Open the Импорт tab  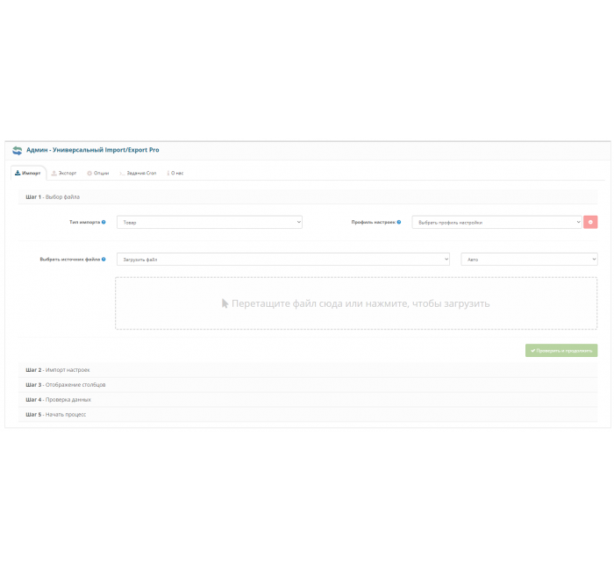(x=28, y=173)
